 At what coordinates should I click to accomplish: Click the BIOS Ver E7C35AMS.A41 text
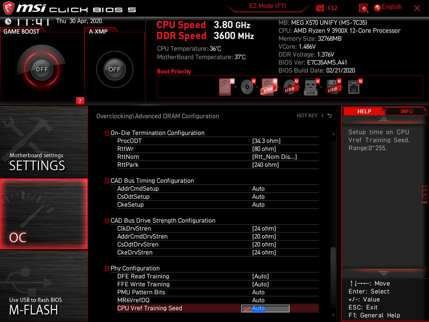coord(313,62)
